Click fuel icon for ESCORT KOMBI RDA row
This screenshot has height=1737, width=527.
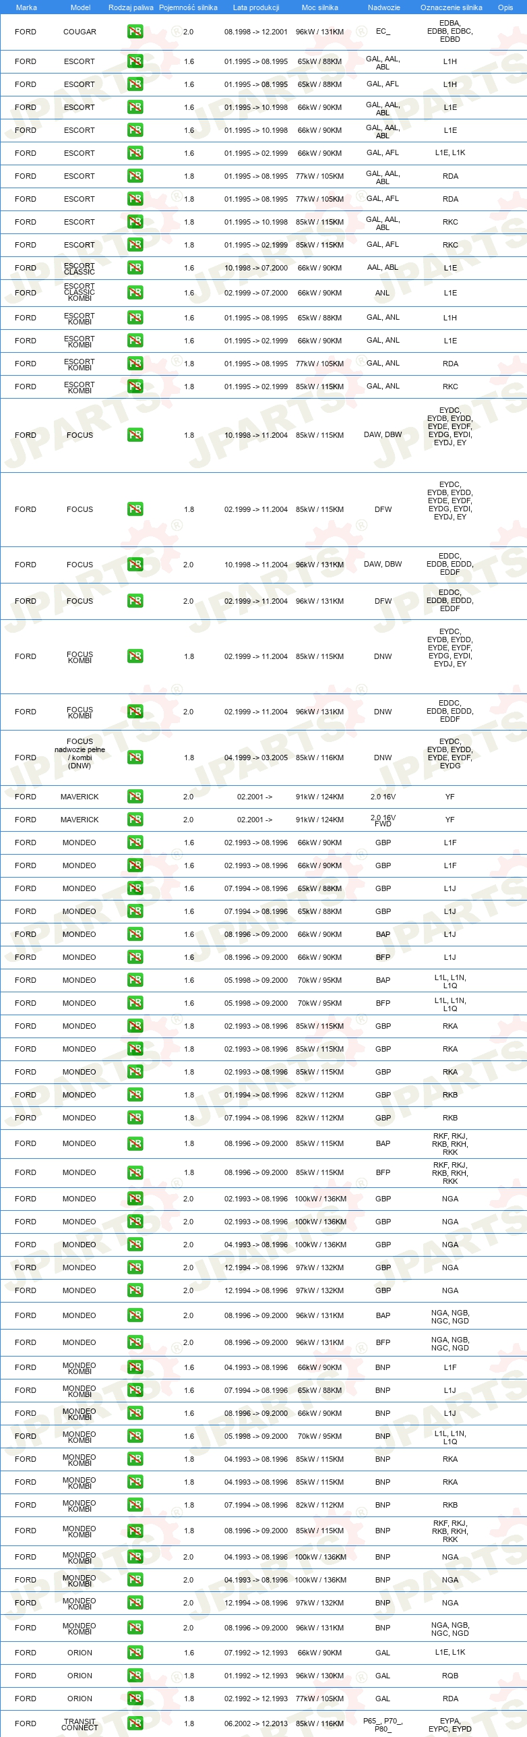135,364
